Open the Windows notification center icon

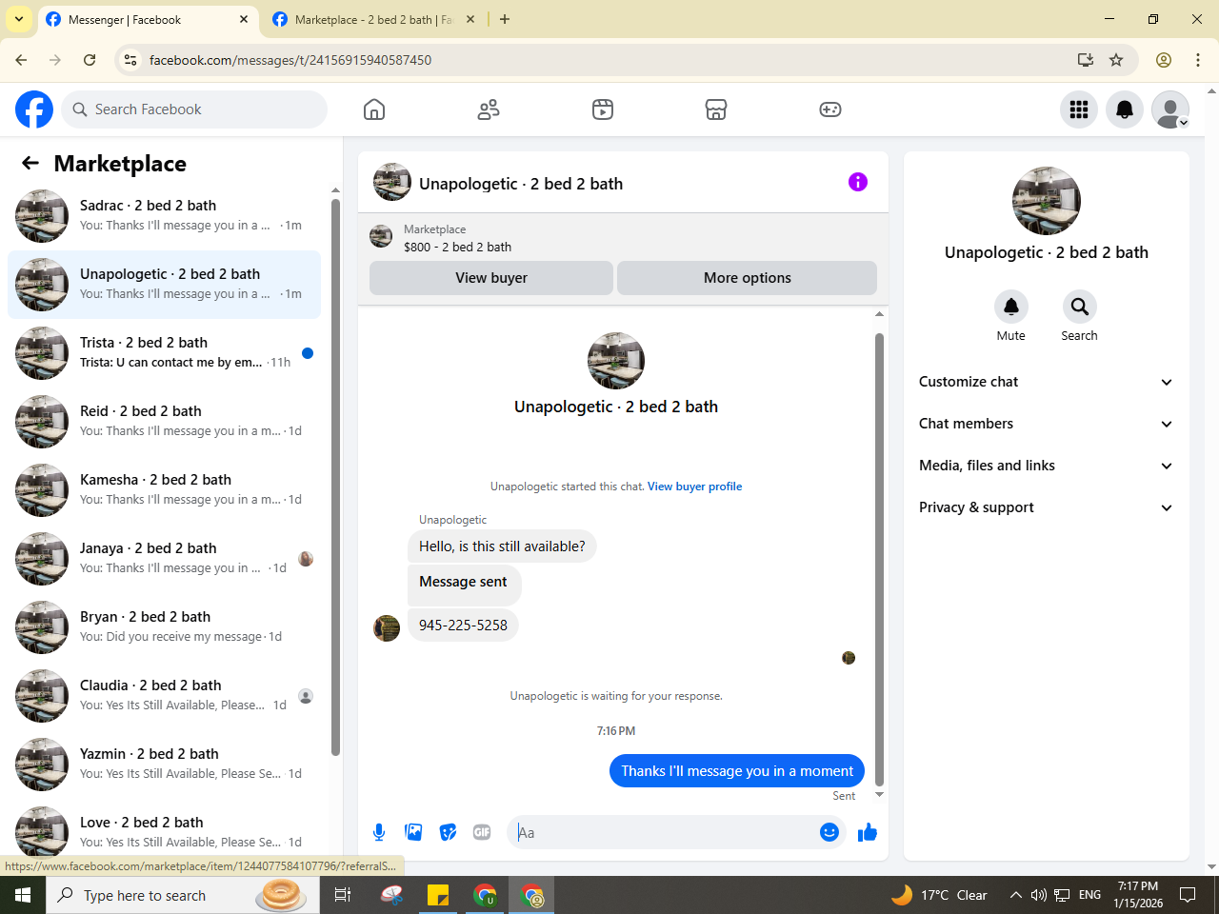click(x=1188, y=895)
